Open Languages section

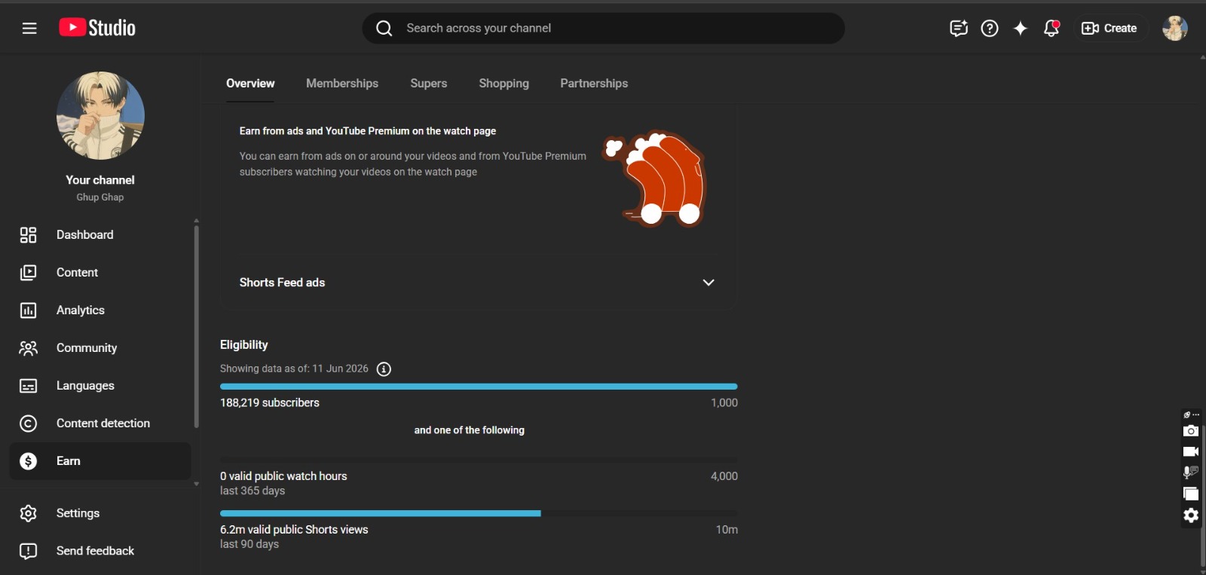point(85,386)
